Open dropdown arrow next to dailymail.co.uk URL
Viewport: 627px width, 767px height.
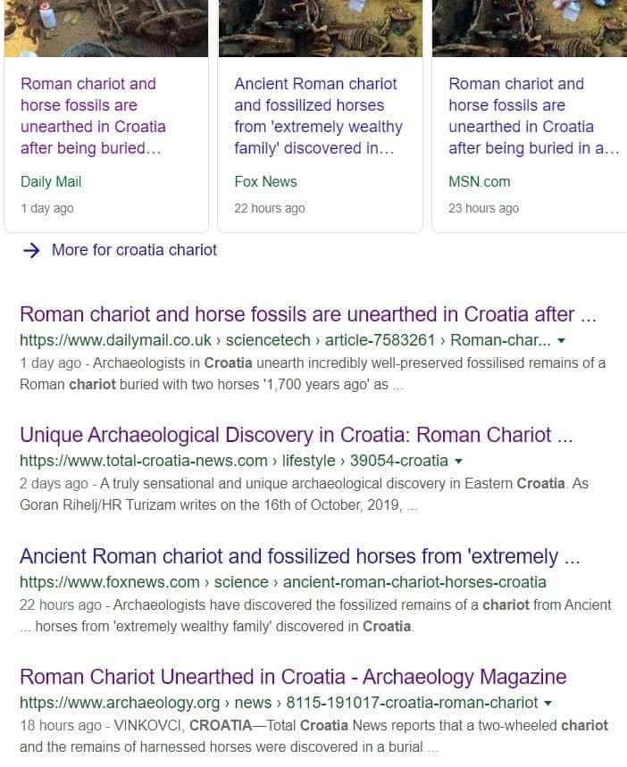(x=562, y=340)
